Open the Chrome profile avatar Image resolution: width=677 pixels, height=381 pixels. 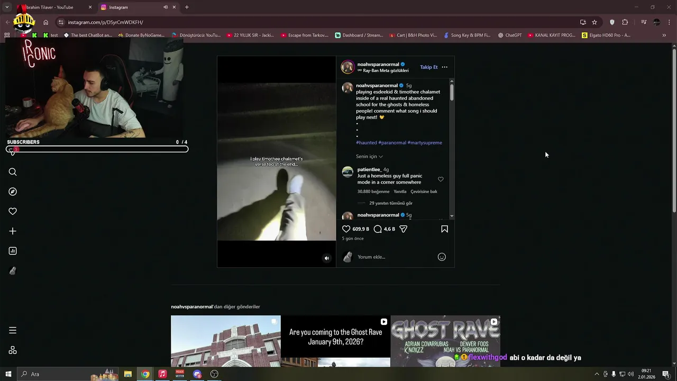point(656,22)
